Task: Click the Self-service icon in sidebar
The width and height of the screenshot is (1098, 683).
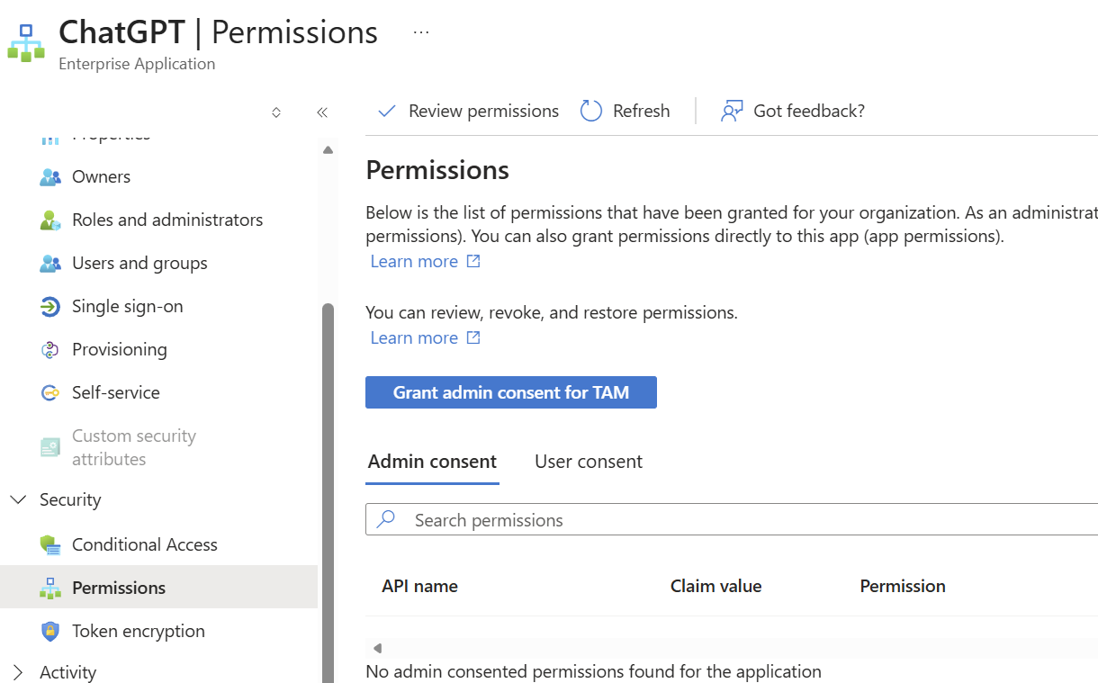Action: click(50, 393)
